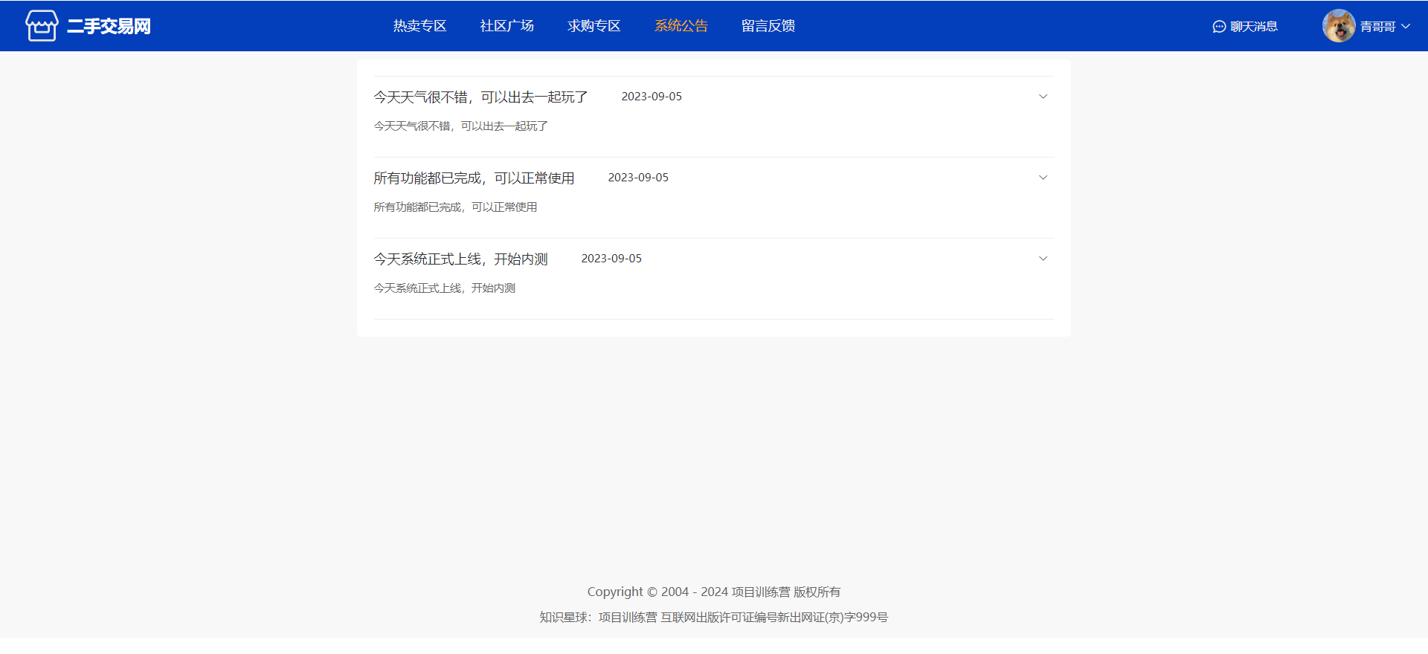Click the 二手交易网 site title
1428x654 pixels.
109,26
